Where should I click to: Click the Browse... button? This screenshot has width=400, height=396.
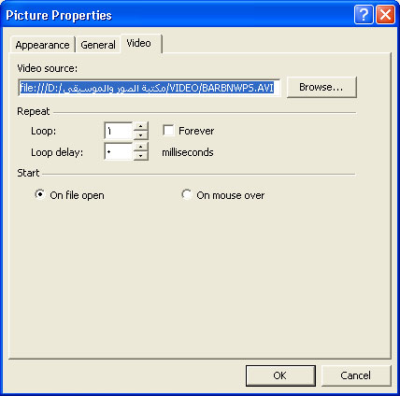[321, 87]
